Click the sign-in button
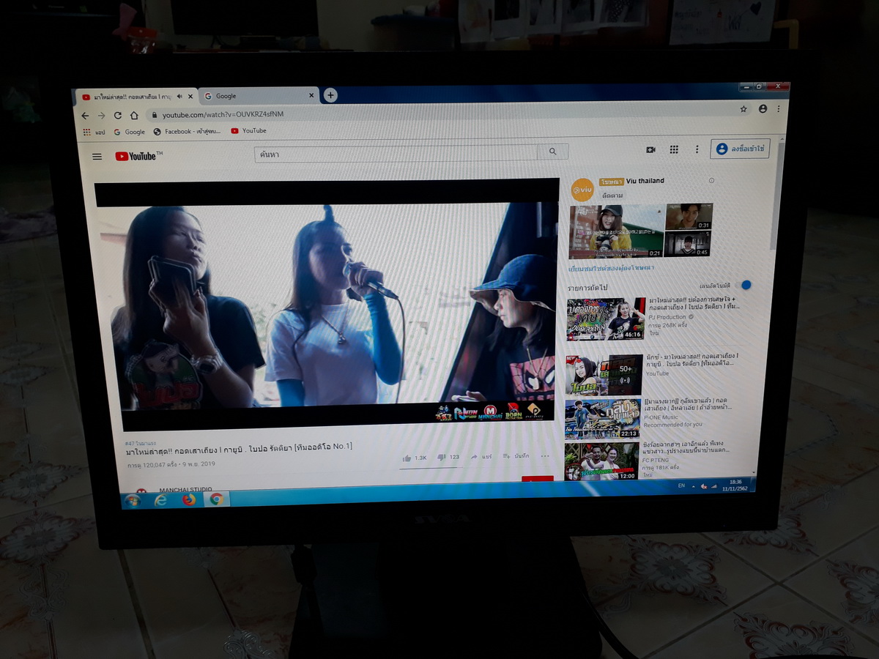Screen dimensions: 879x659 (x=740, y=149)
